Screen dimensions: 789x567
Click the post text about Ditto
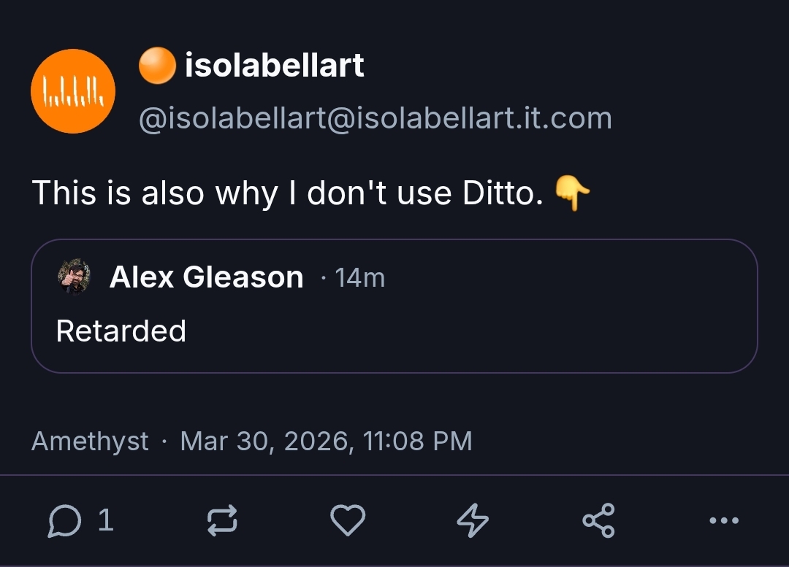288,193
